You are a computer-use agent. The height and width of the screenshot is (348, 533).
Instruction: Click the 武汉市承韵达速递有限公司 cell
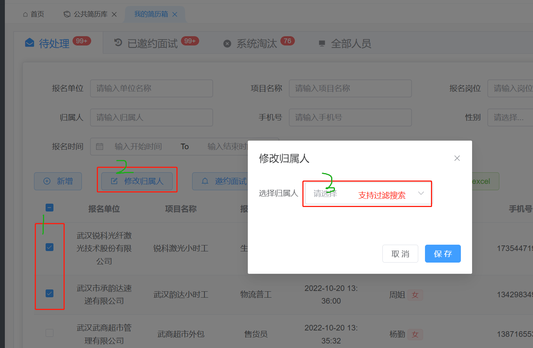pos(104,295)
